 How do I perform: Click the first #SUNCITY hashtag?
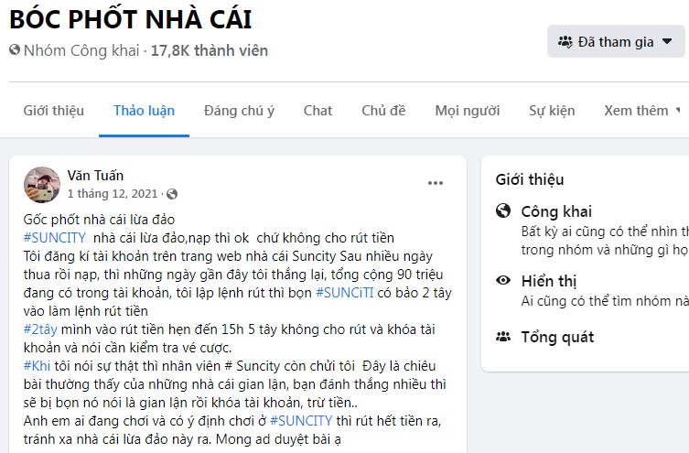click(x=55, y=238)
